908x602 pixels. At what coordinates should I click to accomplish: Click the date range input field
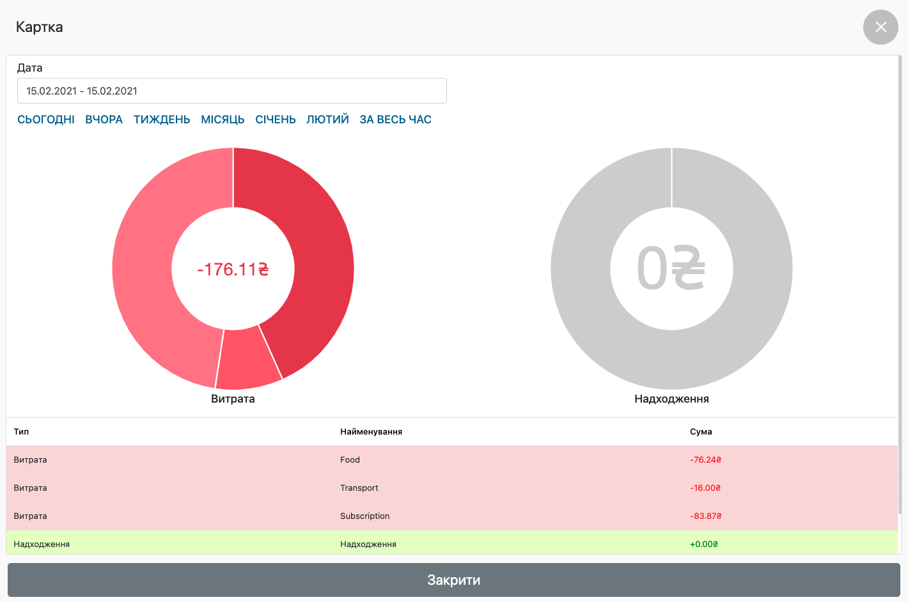tap(231, 91)
